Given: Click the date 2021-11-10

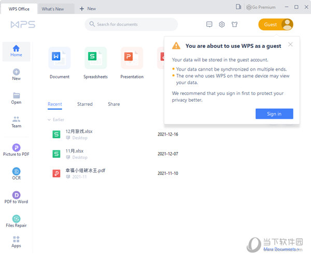Looking at the screenshot, I should [x=168, y=173].
